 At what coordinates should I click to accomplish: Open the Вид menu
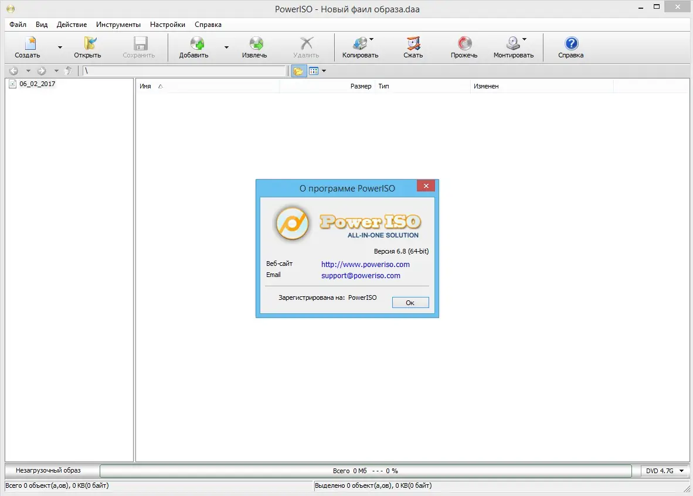[x=42, y=25]
